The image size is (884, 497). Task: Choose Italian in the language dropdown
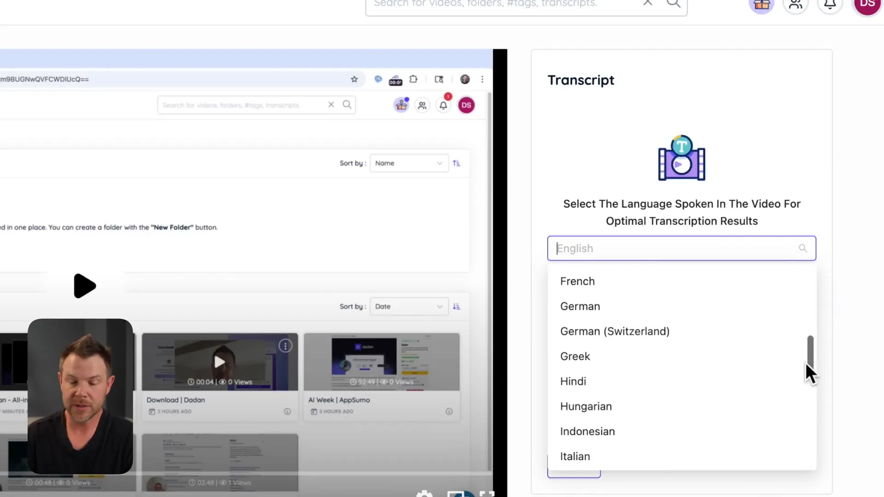pos(681,456)
